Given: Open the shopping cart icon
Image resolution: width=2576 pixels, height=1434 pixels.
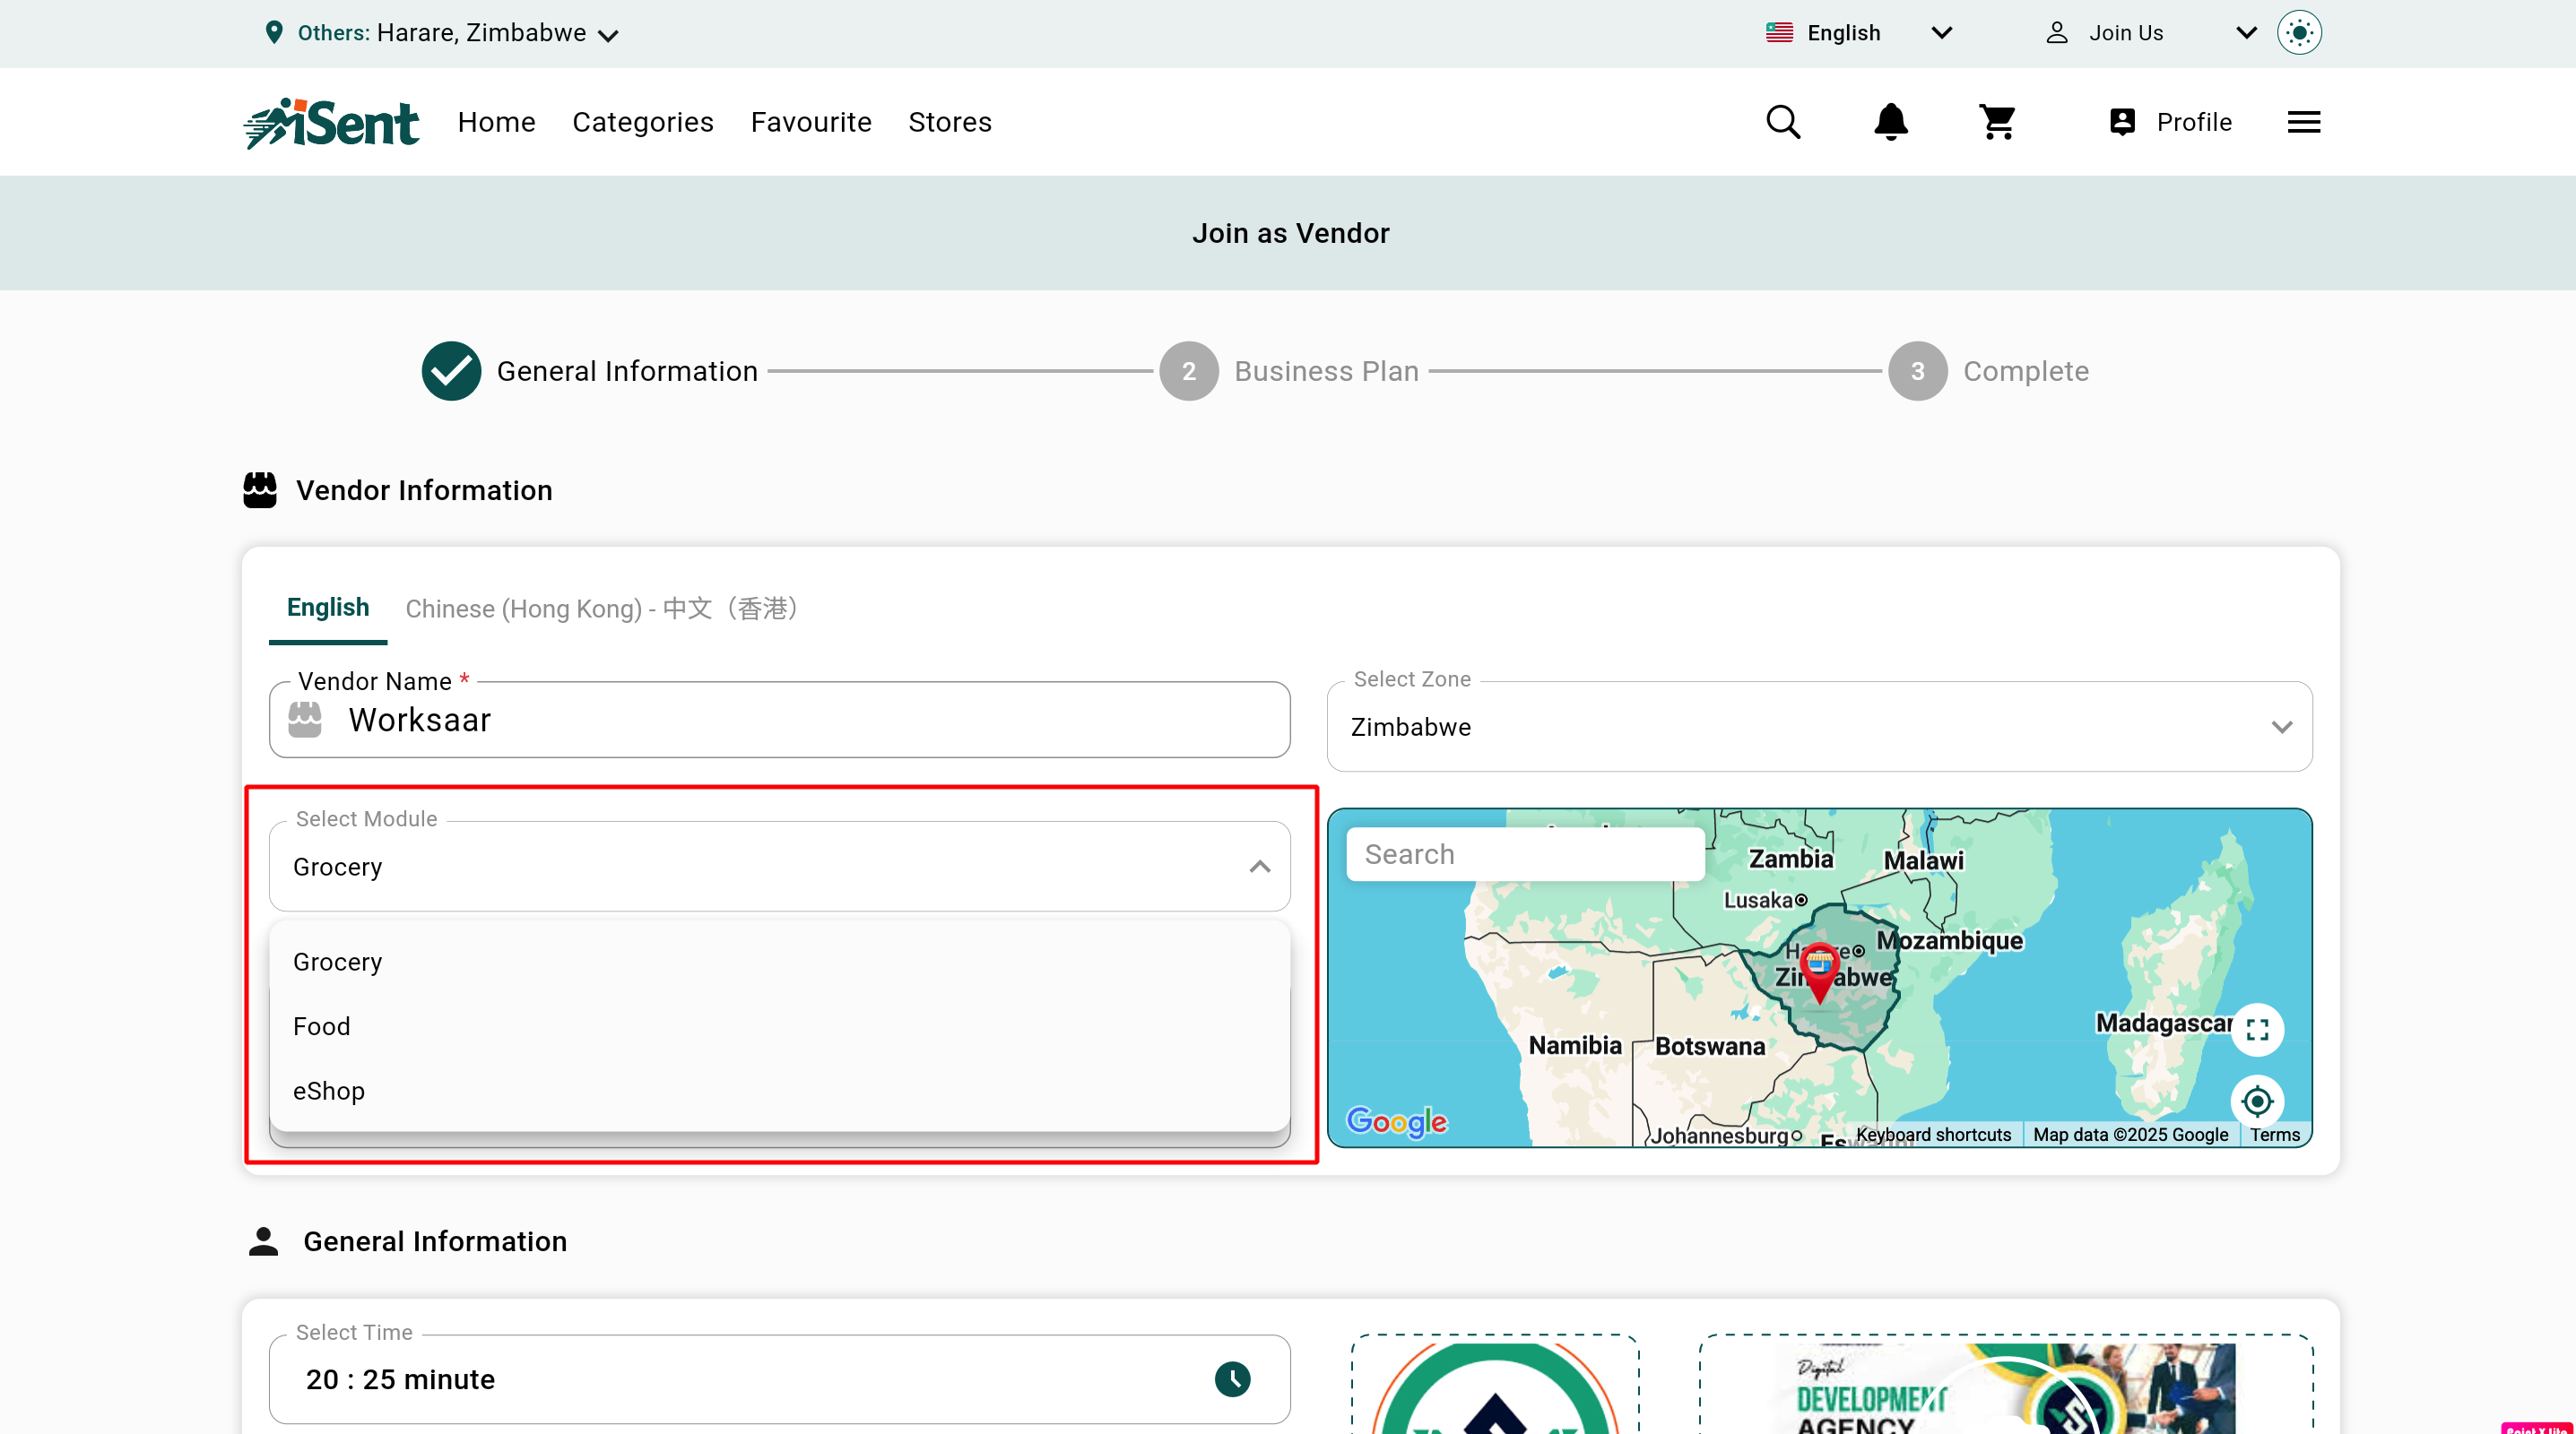Looking at the screenshot, I should click(x=1997, y=122).
